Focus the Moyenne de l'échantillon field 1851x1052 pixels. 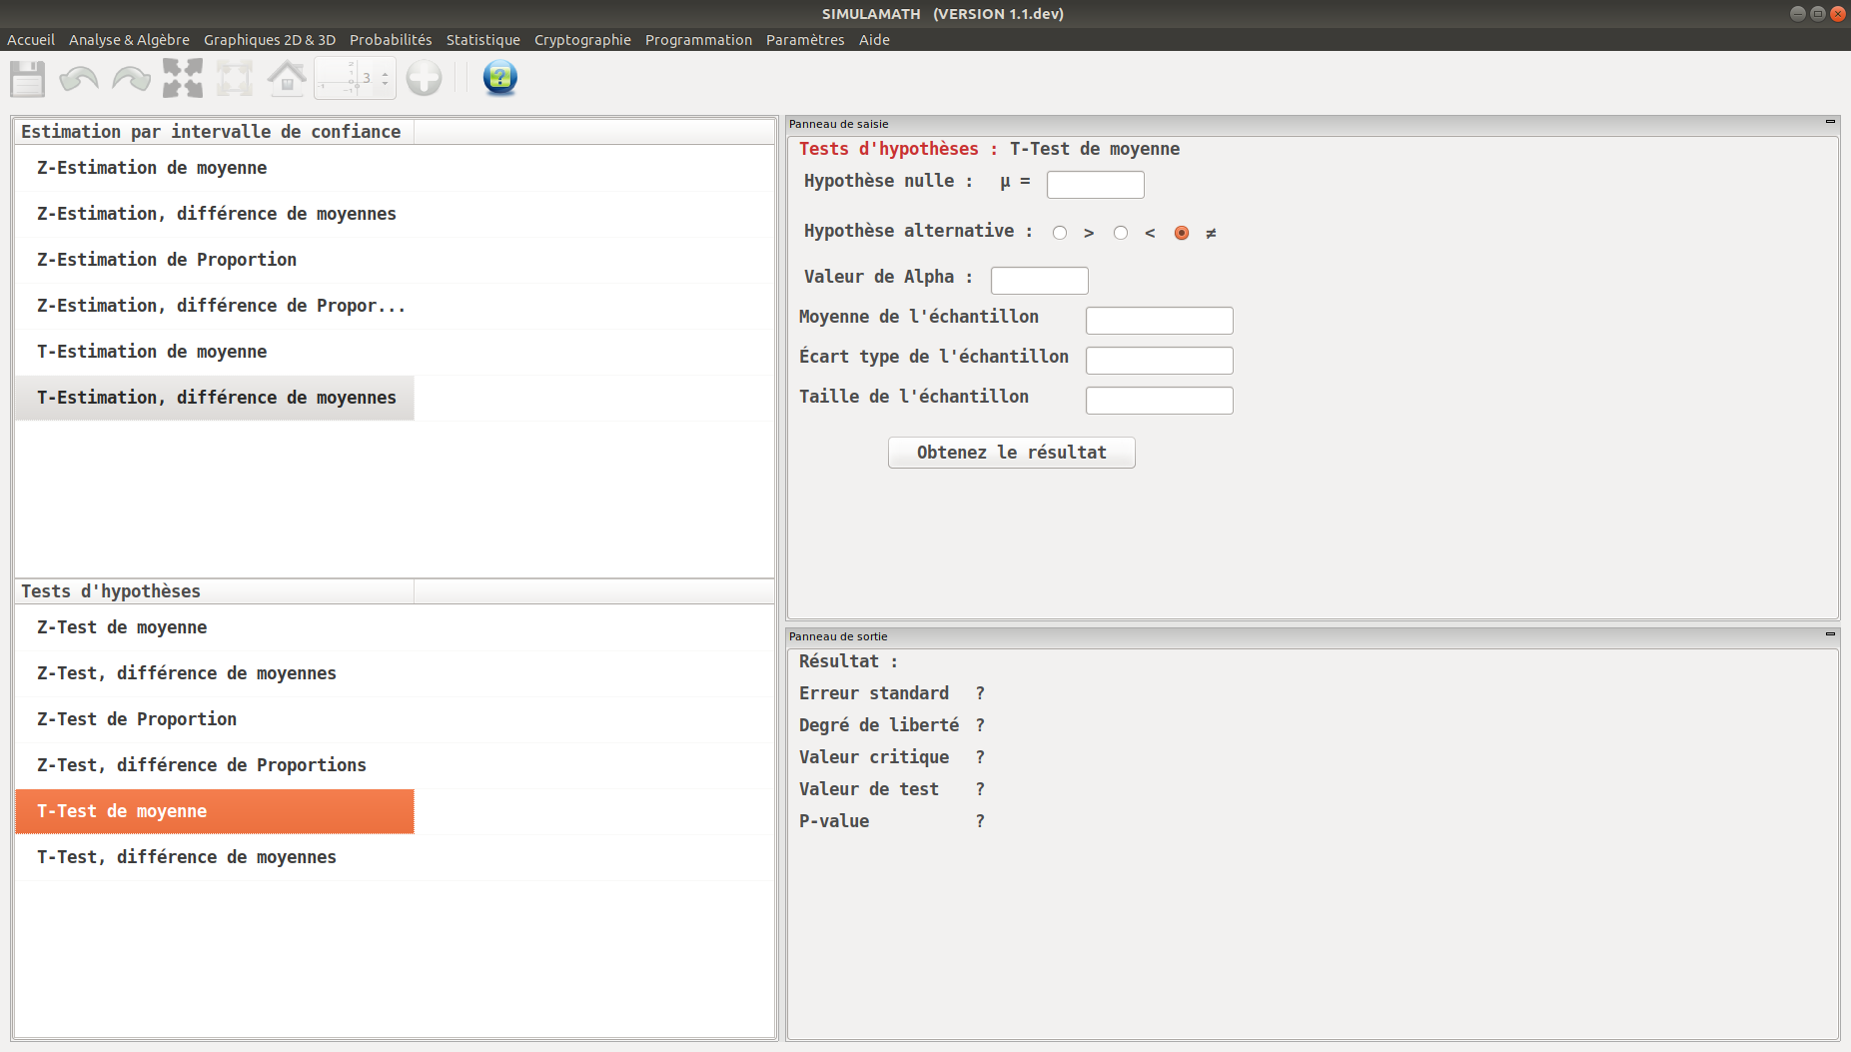tap(1159, 320)
